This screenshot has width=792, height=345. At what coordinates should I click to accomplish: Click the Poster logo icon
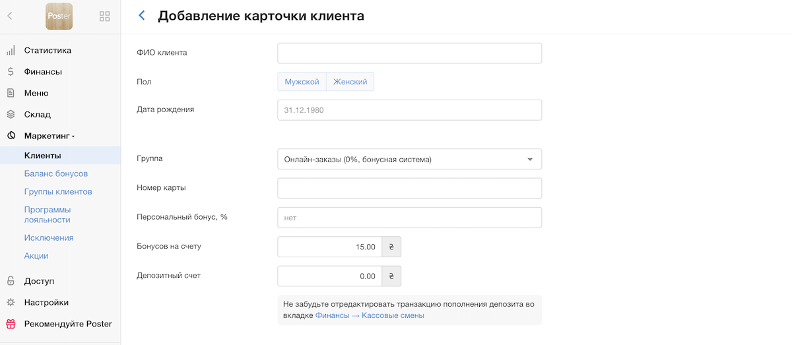click(x=59, y=16)
